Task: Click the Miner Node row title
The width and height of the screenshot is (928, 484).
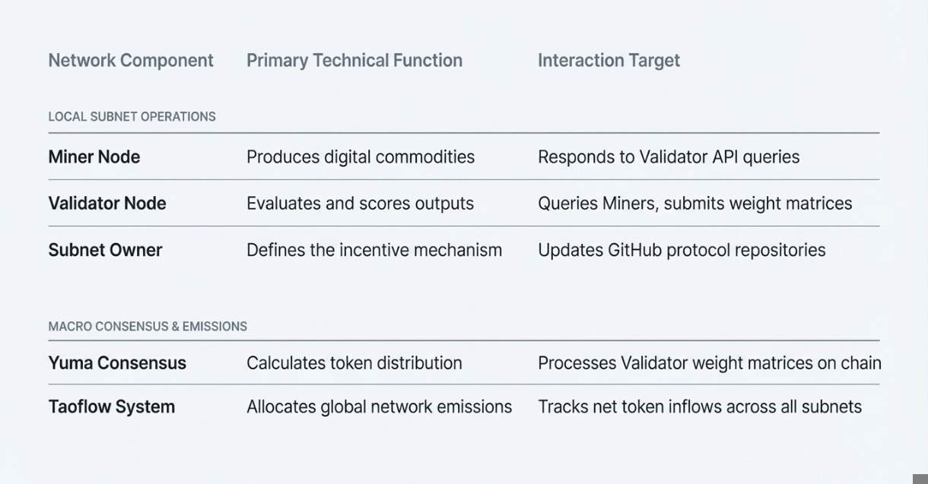Action: (94, 157)
